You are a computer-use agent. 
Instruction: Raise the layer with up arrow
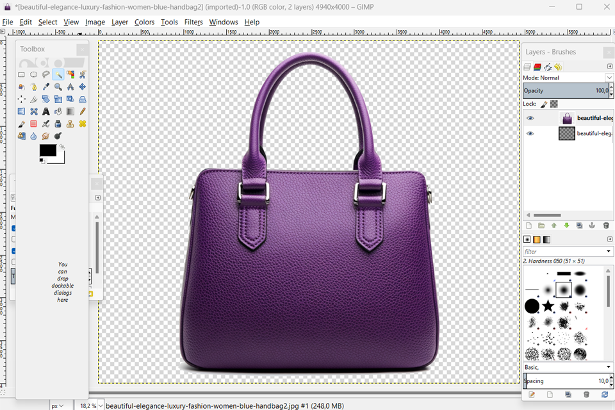(553, 225)
